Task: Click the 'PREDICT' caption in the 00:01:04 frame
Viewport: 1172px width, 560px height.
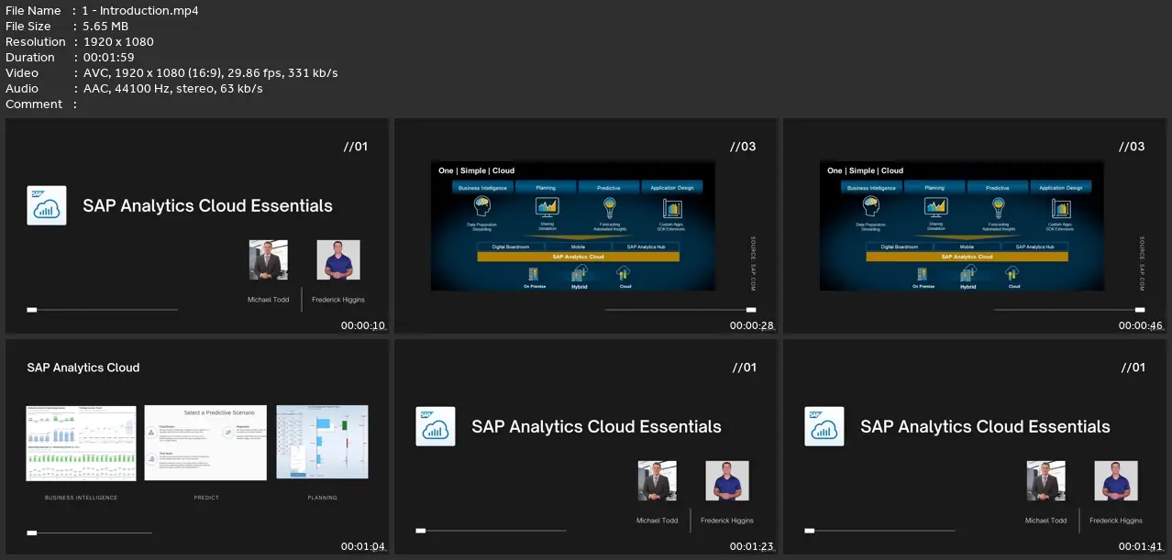Action: pos(206,498)
